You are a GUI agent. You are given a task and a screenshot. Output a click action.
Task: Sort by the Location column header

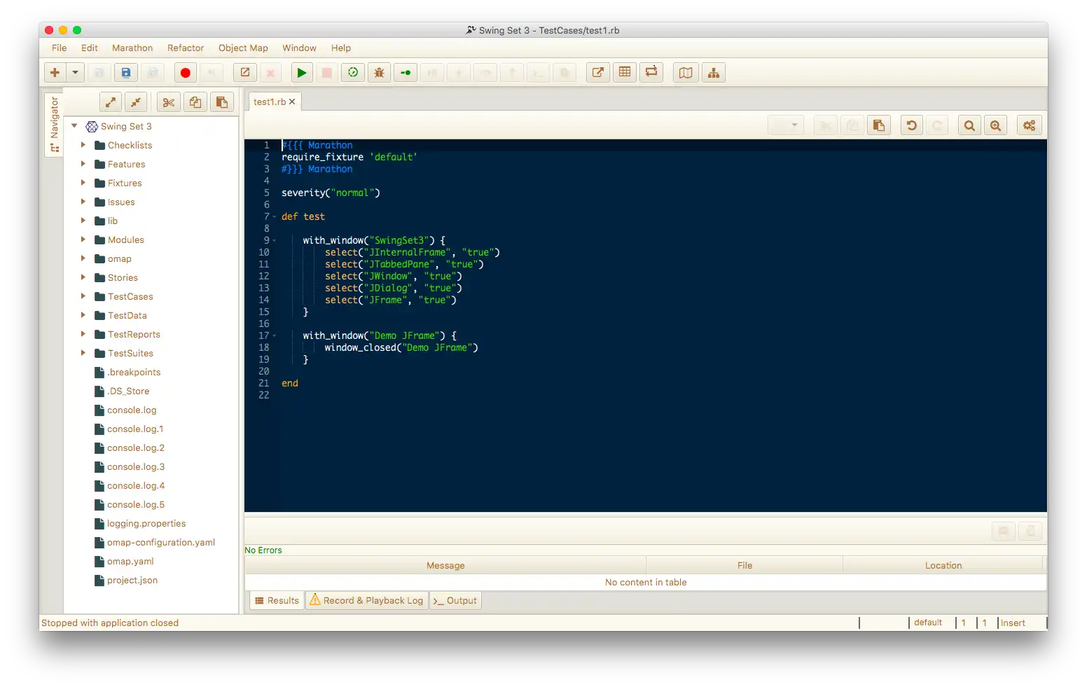(x=943, y=566)
